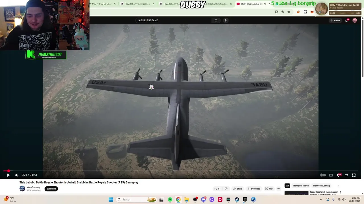Select 'From your search' chip
Viewport: 364px width, 204px height.
tap(301, 186)
